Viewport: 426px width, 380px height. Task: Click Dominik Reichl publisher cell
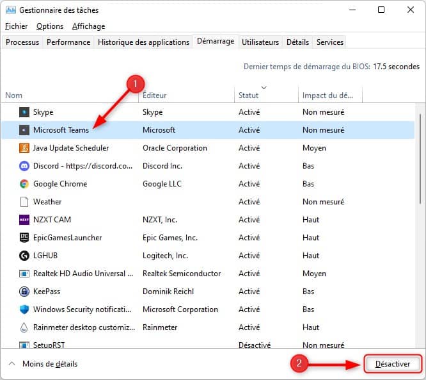point(168,292)
